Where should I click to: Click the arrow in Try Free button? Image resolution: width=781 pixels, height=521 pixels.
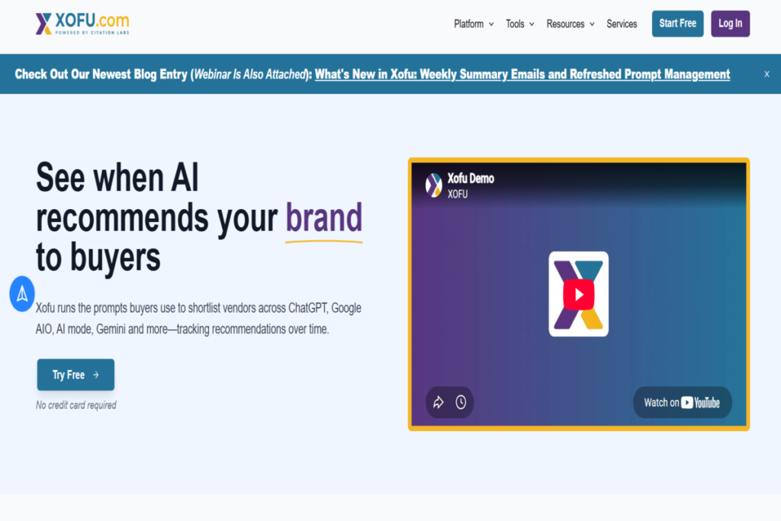(x=96, y=375)
